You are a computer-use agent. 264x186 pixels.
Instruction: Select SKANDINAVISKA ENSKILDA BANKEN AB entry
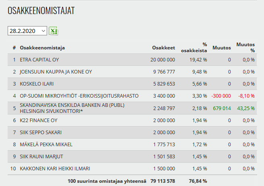(72, 108)
